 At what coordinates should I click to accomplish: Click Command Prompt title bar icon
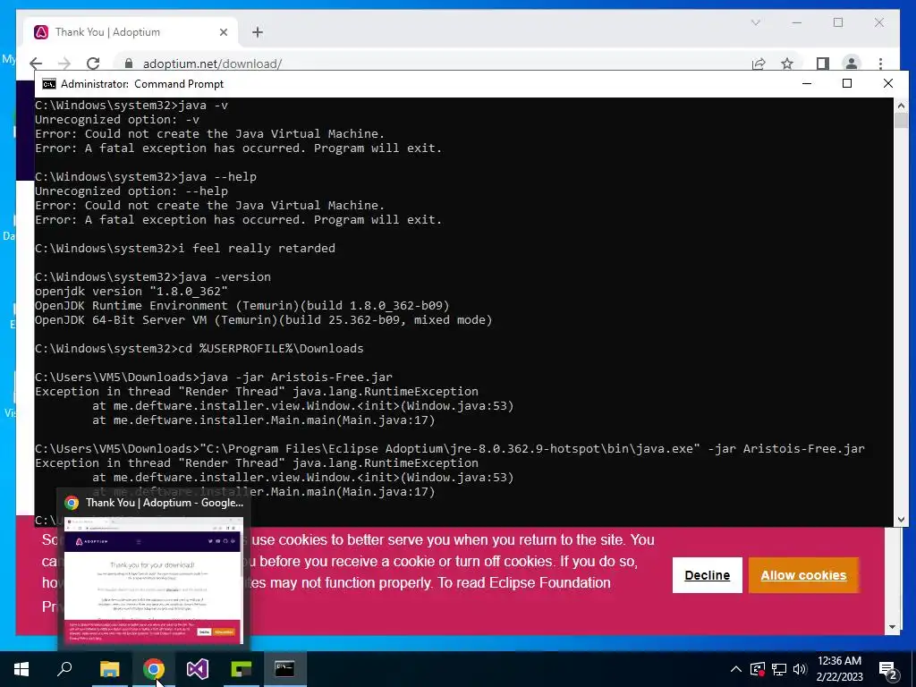[49, 83]
